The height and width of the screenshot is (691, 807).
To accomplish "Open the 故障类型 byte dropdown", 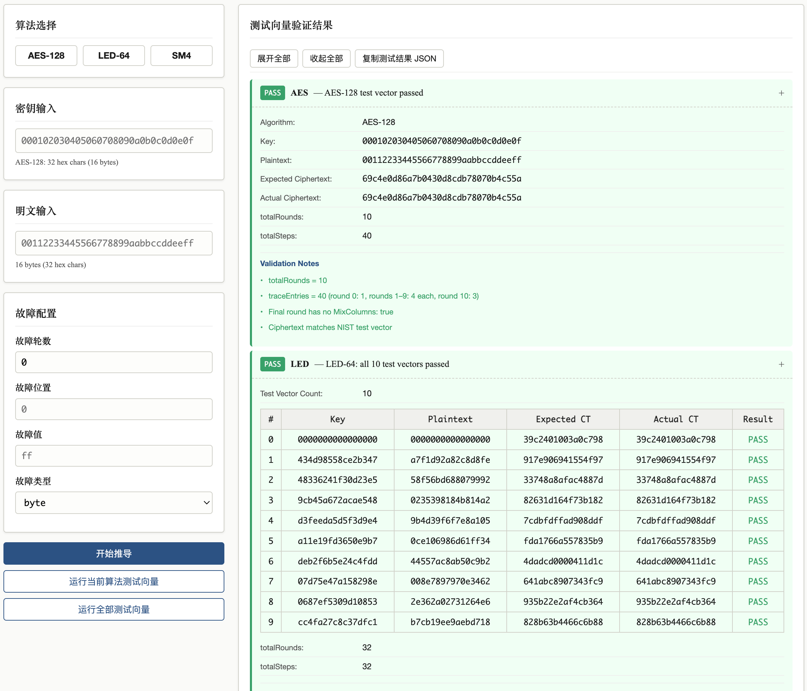I will 114,503.
